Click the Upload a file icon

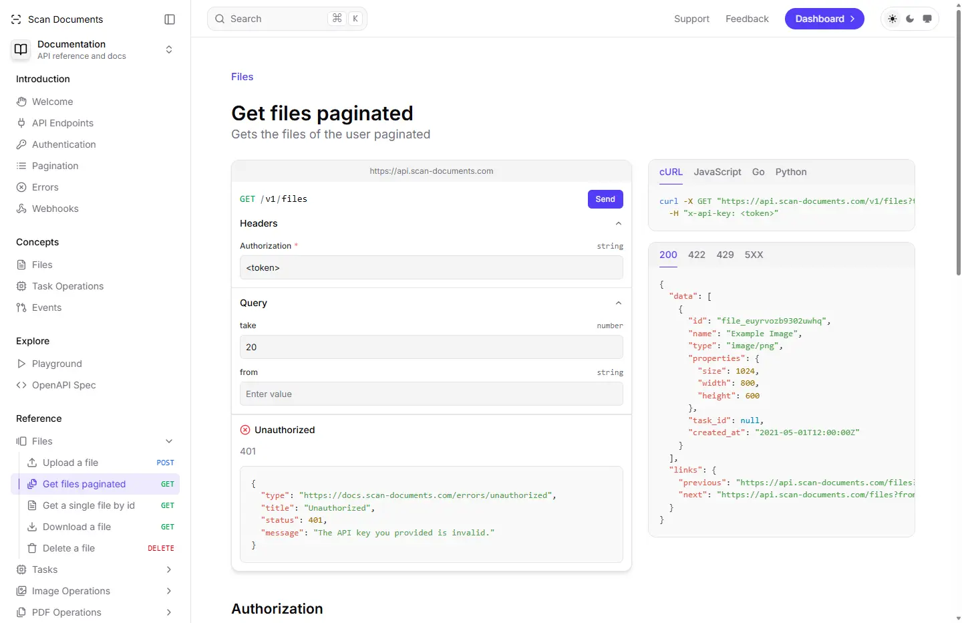(32, 463)
